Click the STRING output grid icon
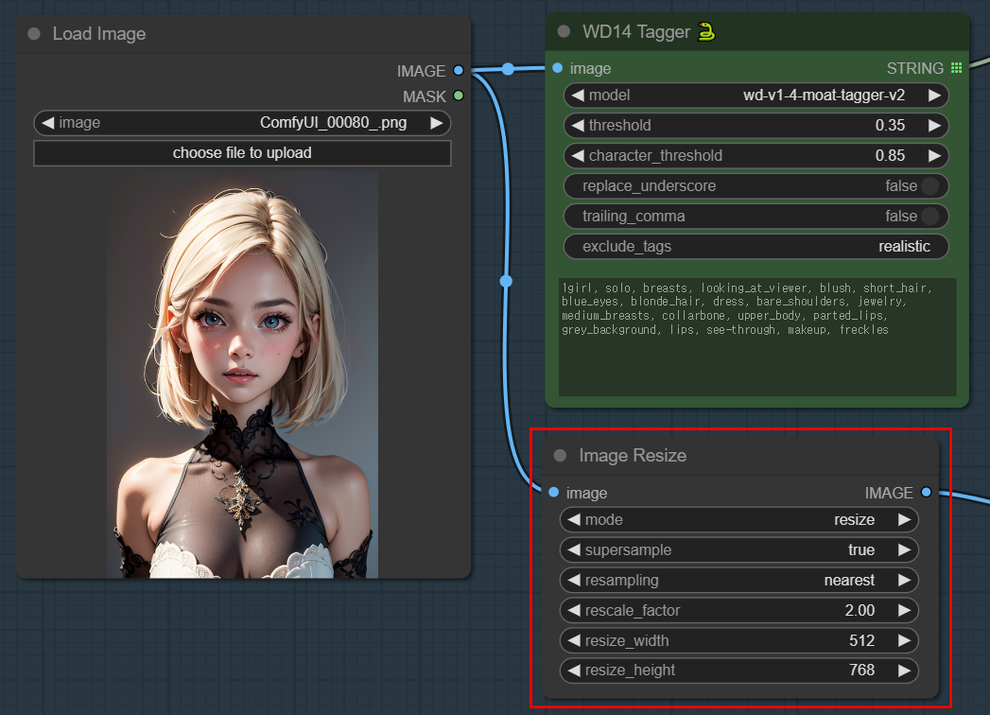 (x=956, y=68)
